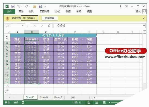Image resolution: width=149 pixels, height=107 pixels.
Task: Click cell 副主任 in row 7
Action: (46, 57)
